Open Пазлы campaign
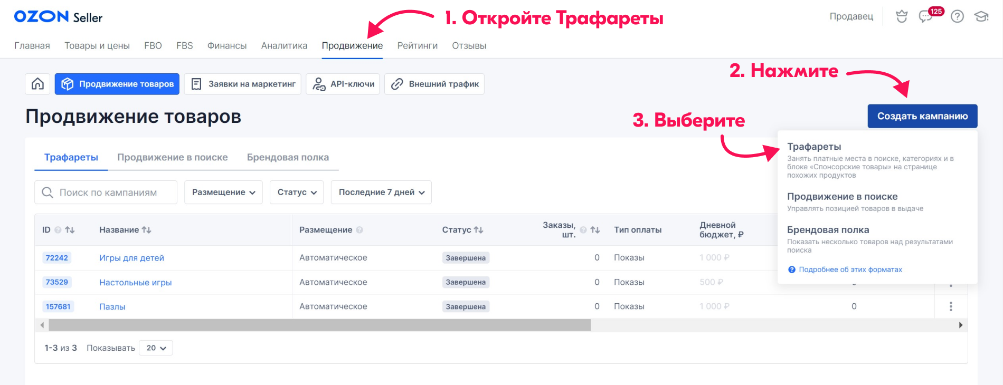 tap(112, 306)
